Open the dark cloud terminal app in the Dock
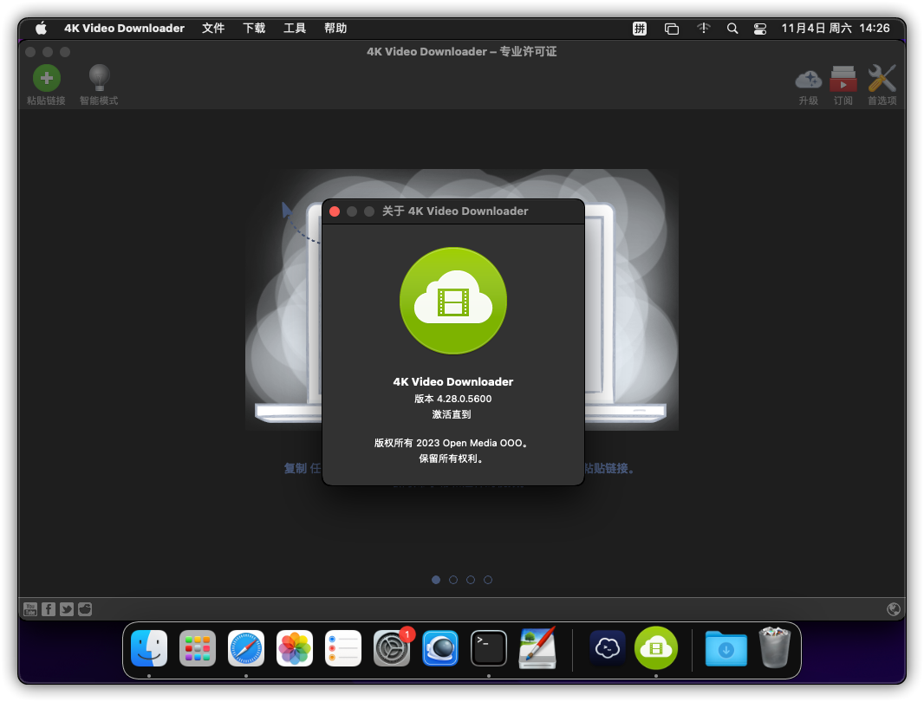924x702 pixels. point(608,648)
